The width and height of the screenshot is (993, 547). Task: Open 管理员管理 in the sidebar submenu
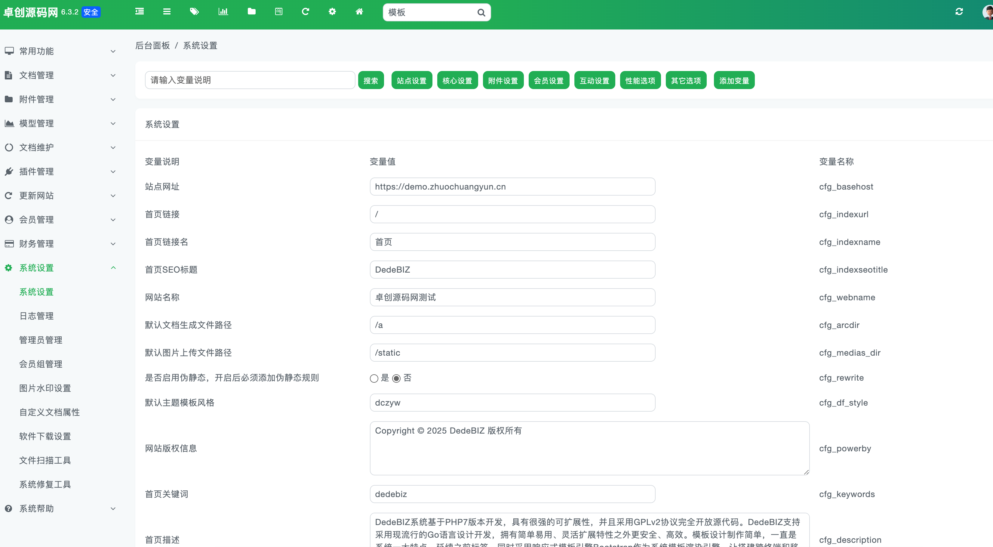(41, 340)
